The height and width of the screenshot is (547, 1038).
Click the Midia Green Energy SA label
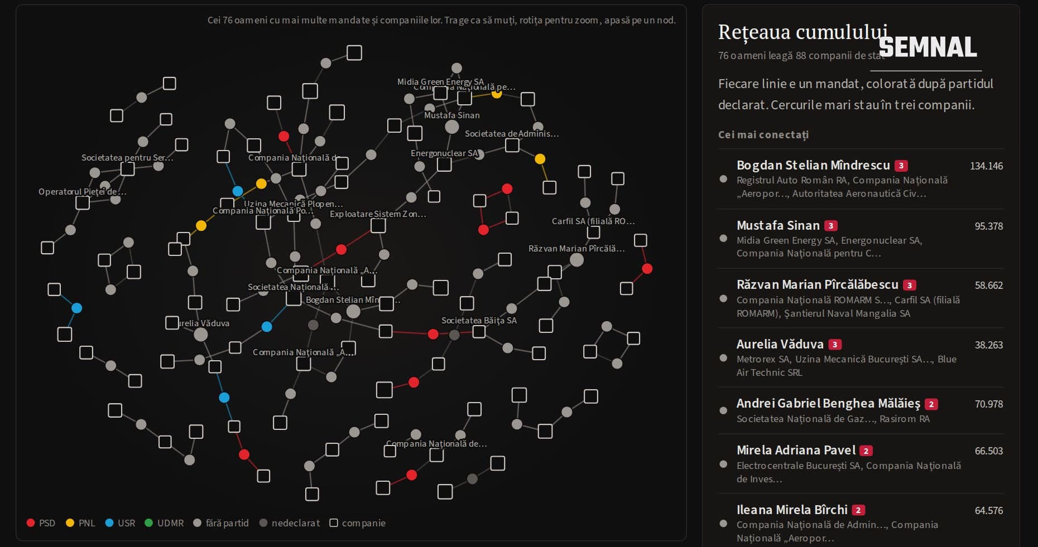440,82
